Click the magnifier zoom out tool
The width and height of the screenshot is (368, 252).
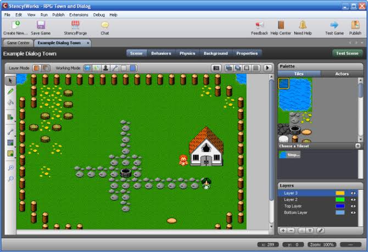click(x=10, y=178)
